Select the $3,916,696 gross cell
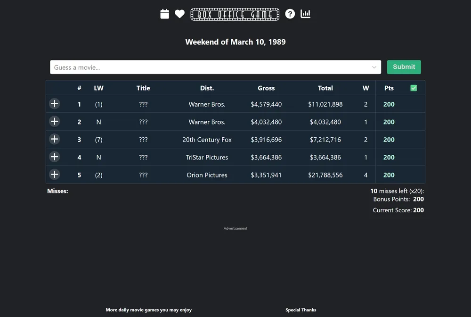The image size is (471, 317). point(266,140)
